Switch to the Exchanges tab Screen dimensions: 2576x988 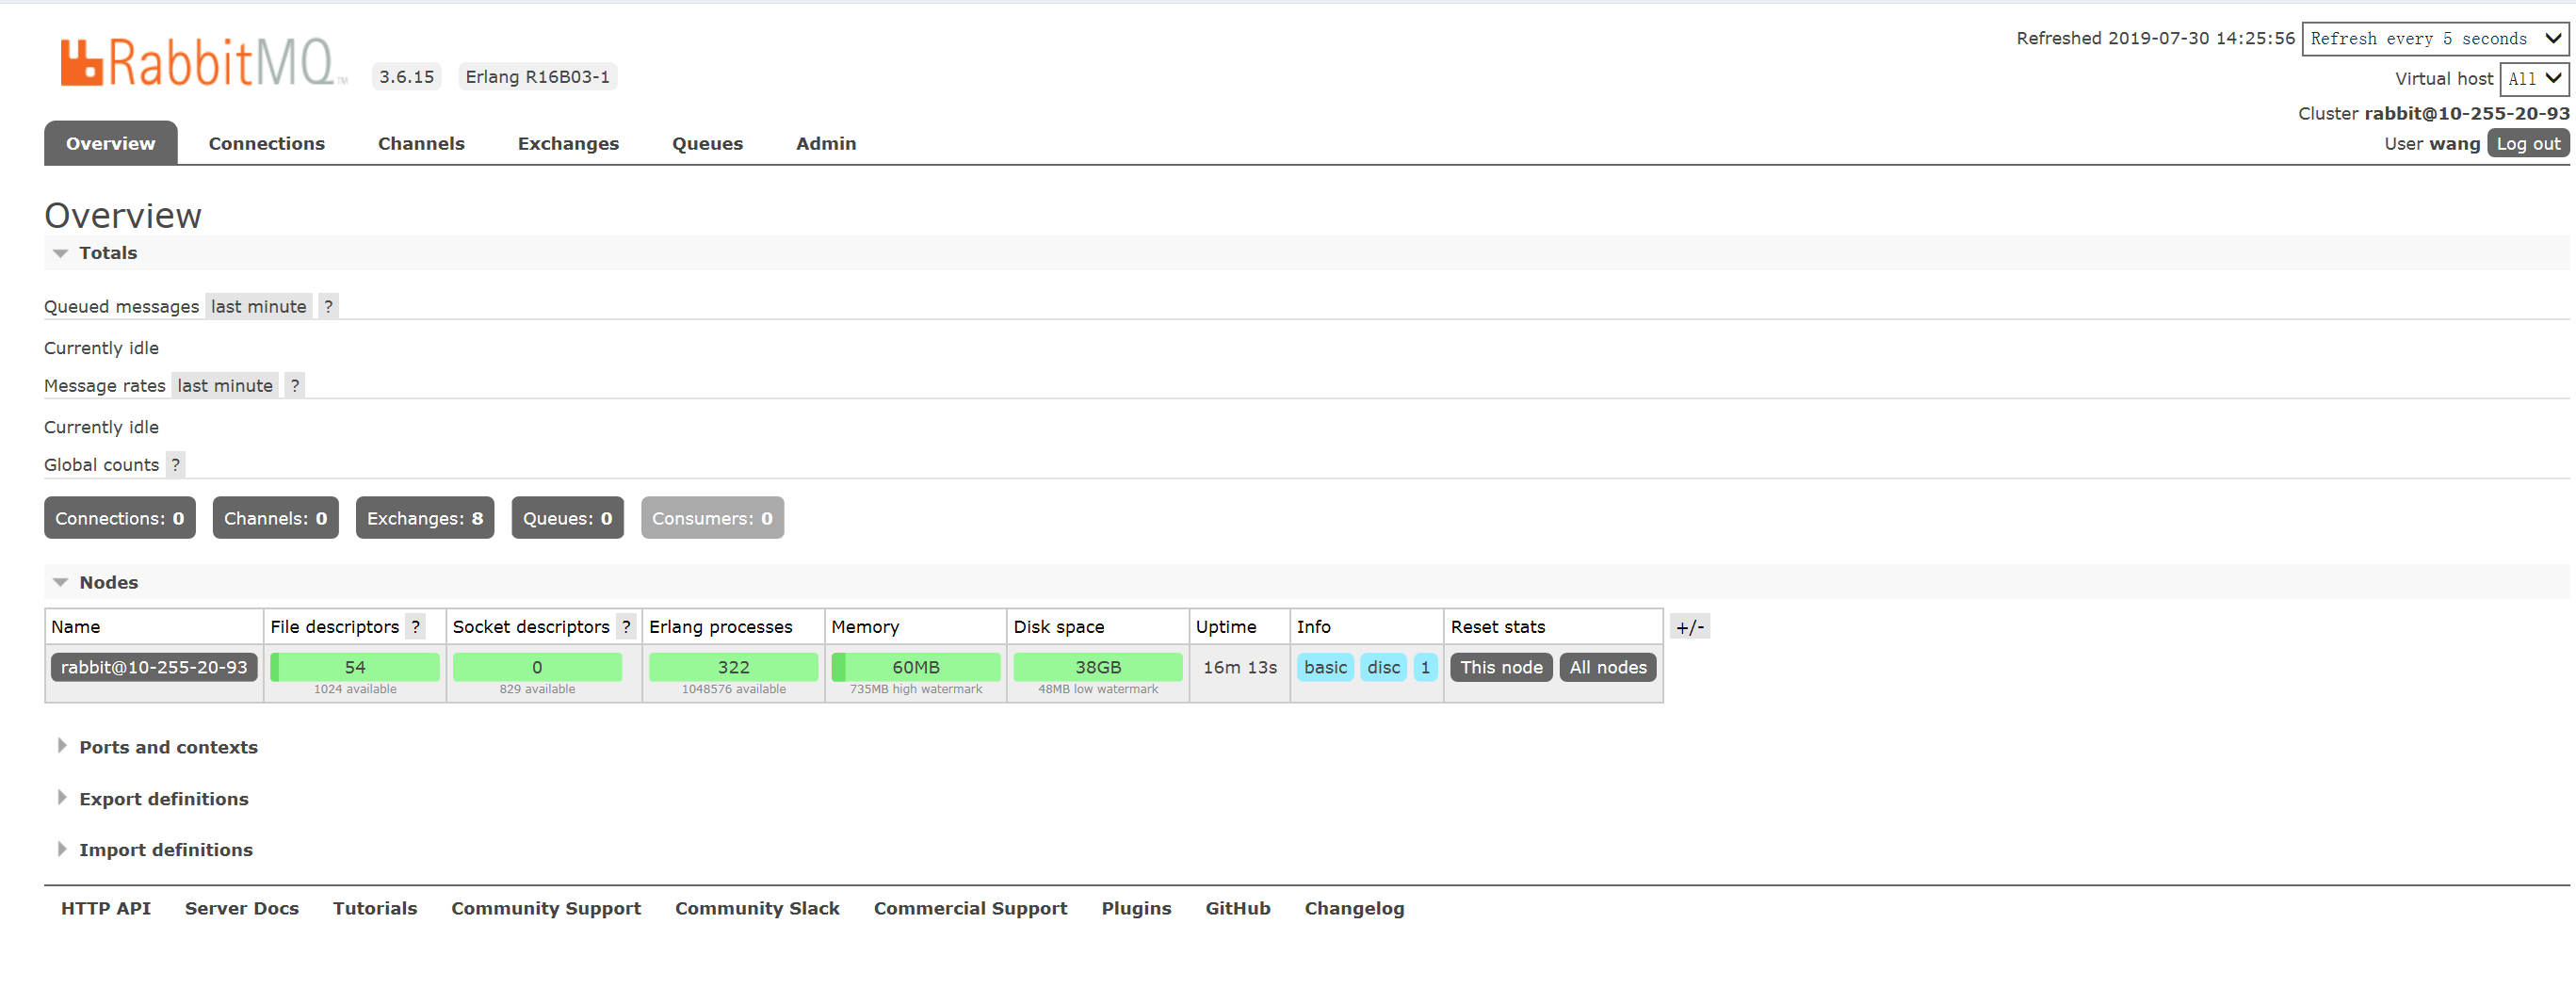click(x=568, y=143)
